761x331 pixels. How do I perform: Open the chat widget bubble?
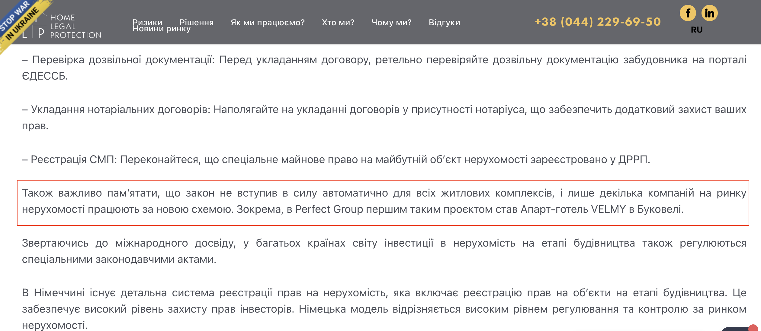coord(740,328)
